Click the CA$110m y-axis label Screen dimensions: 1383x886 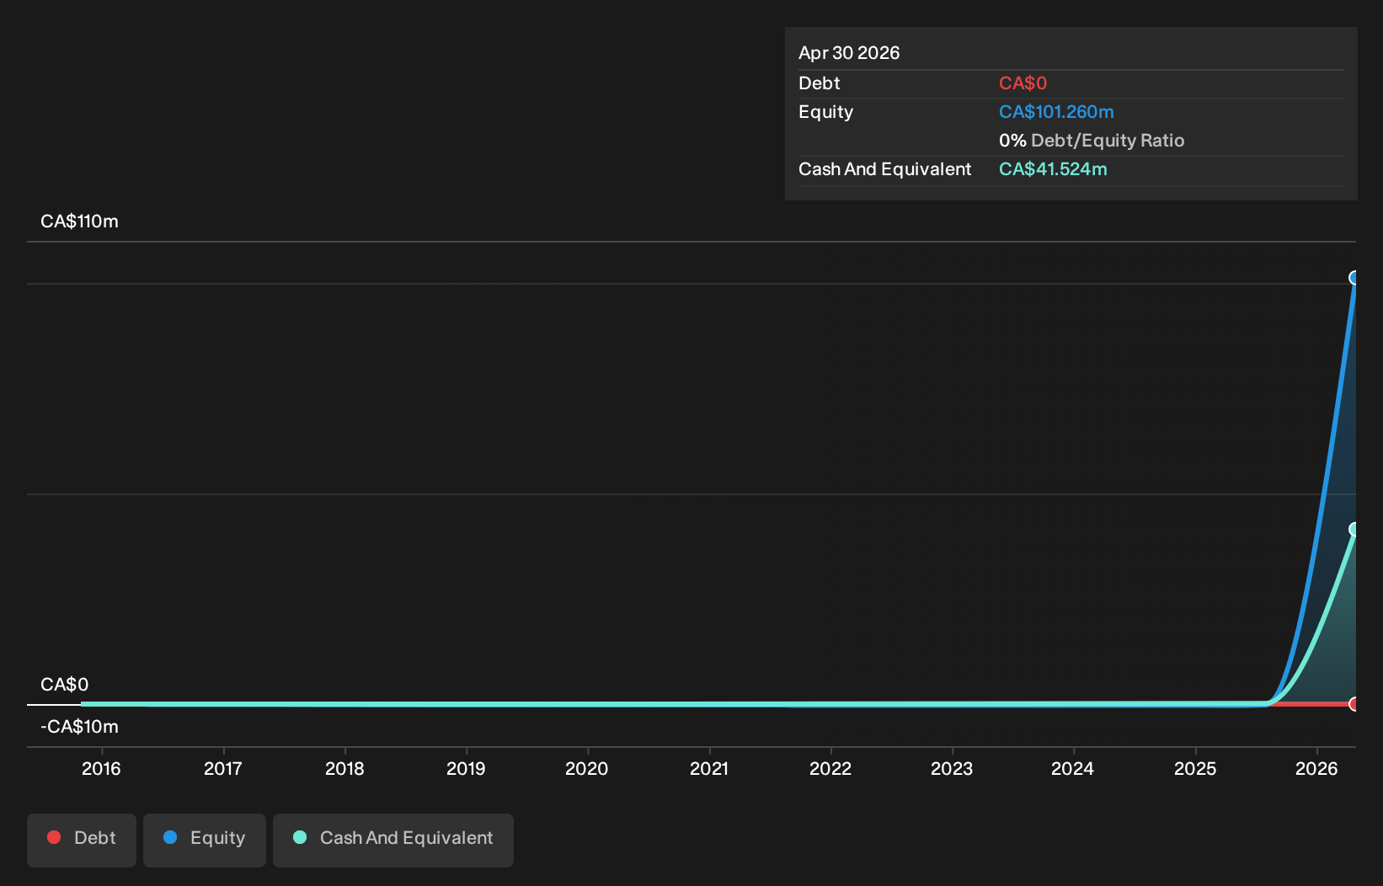(79, 221)
